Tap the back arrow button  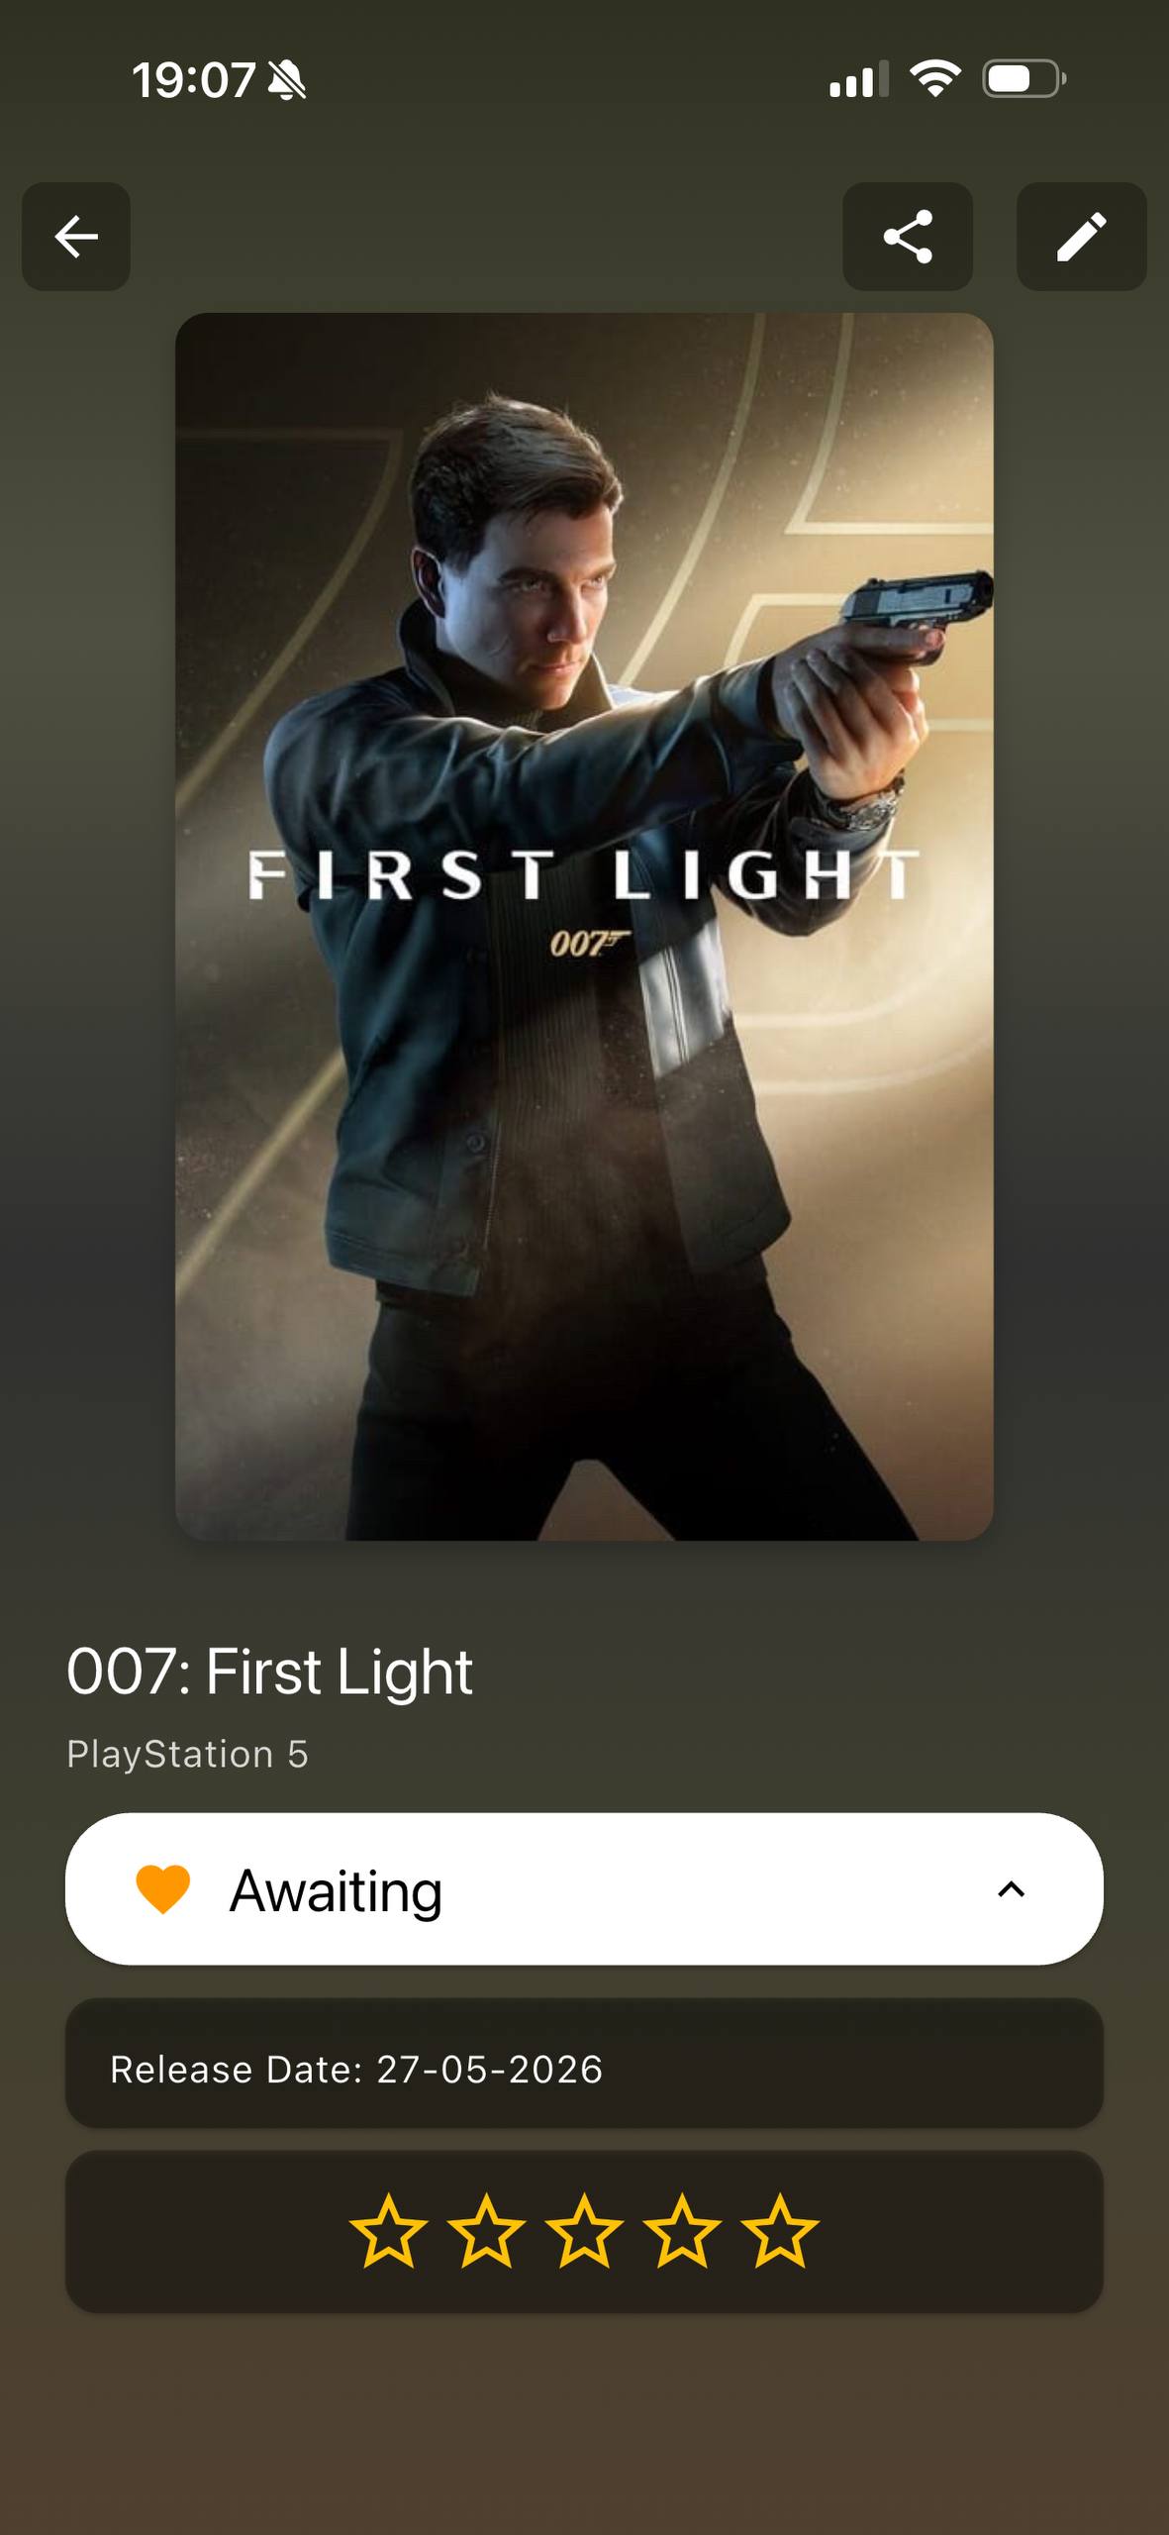coord(76,237)
